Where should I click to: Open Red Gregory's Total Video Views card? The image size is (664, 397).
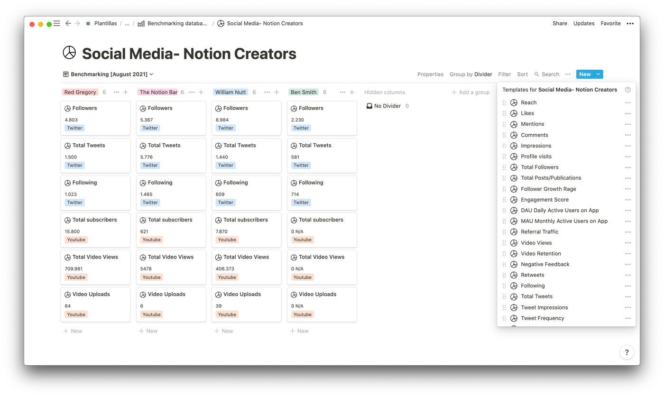(x=95, y=267)
